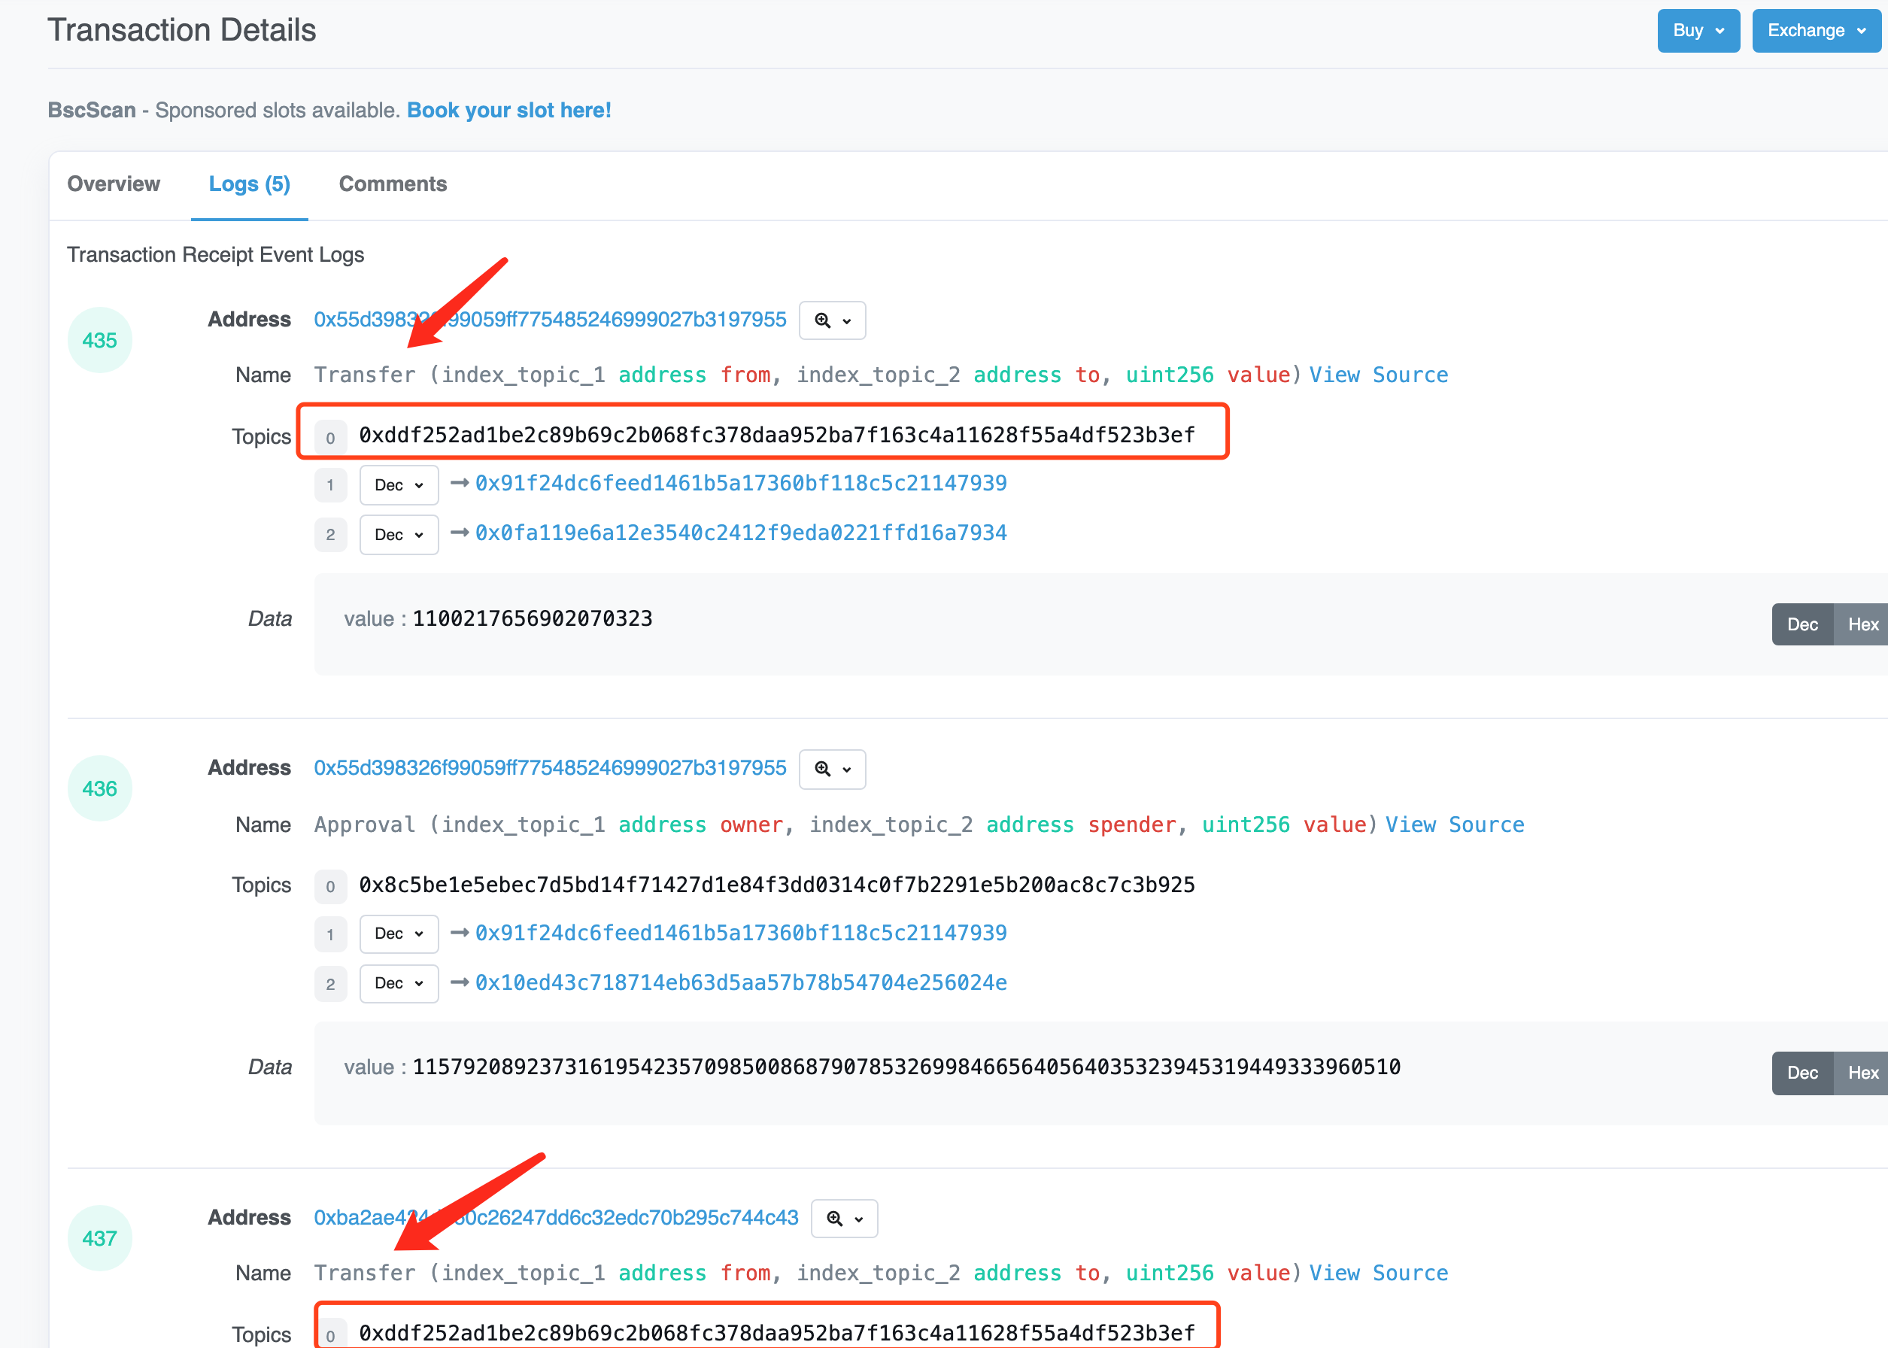
Task: Select Dec format for log 435 data
Action: point(1801,624)
